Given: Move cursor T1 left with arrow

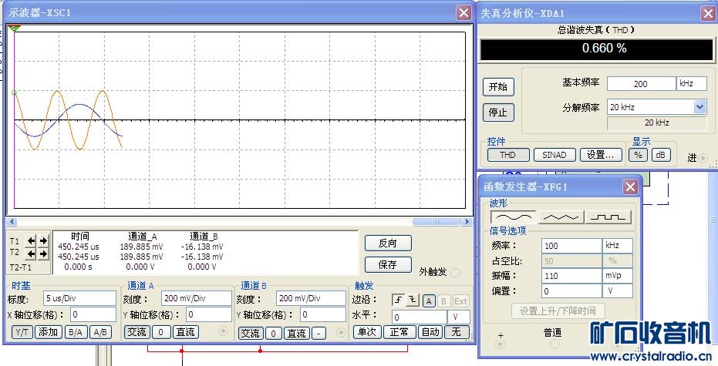Looking at the screenshot, I should pos(32,240).
